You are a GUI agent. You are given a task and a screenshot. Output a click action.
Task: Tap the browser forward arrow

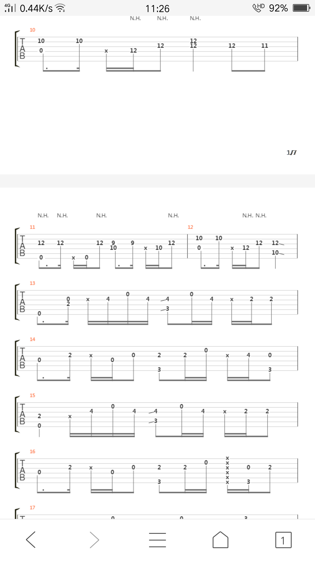click(94, 539)
